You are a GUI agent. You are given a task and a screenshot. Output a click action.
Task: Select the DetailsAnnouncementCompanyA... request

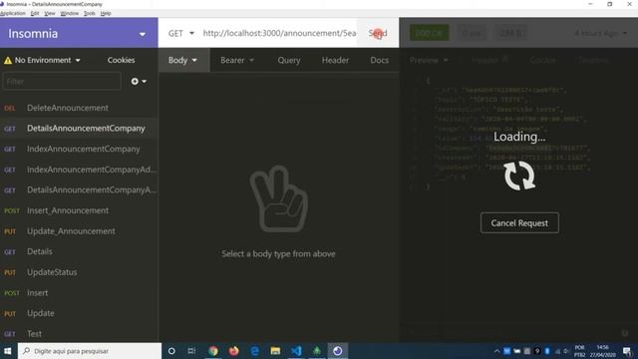click(x=79, y=190)
